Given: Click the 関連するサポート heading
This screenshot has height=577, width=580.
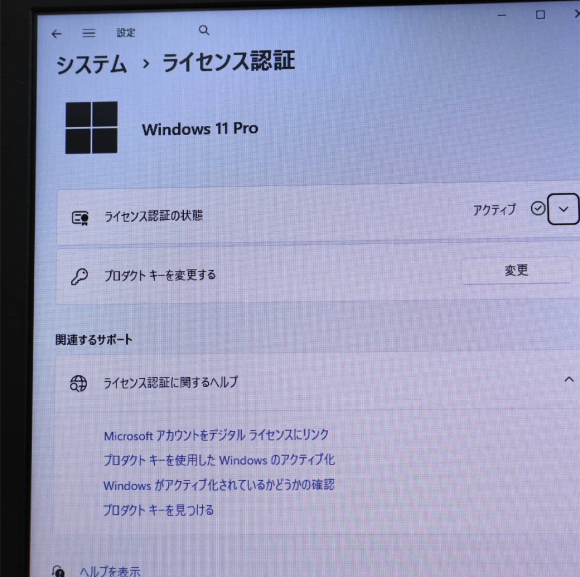Looking at the screenshot, I should tap(94, 340).
